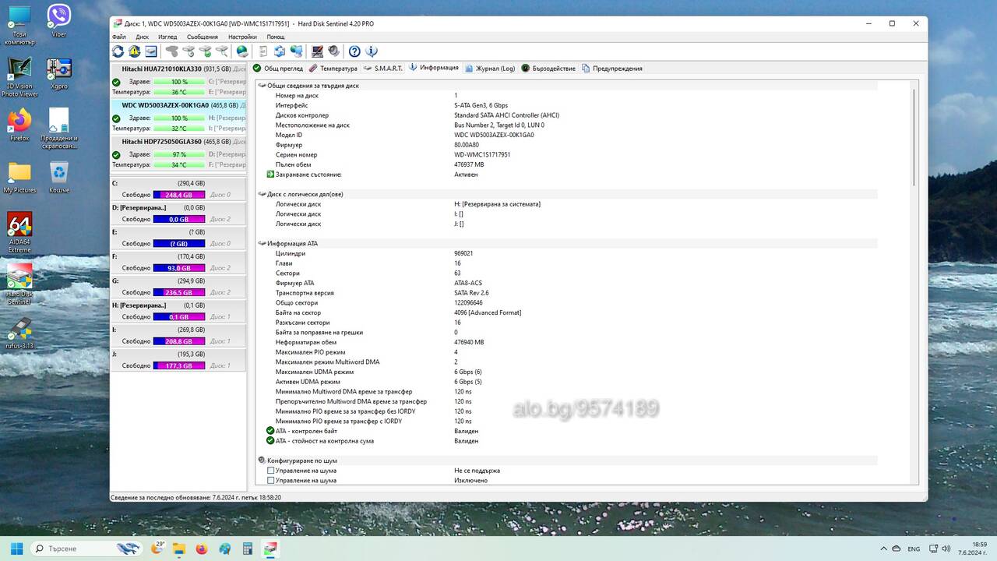997x561 pixels.
Task: Click the monitor configuration toolbar icon
Action: [317, 51]
